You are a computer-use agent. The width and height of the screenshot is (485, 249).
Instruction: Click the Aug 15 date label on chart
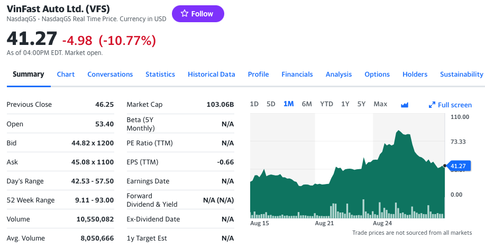click(x=260, y=223)
